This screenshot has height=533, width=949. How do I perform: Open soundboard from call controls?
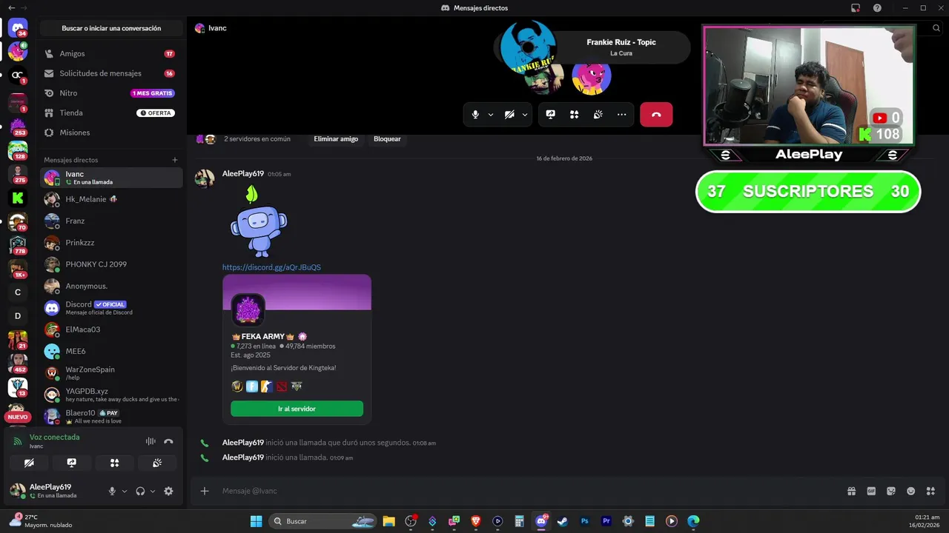(x=598, y=115)
